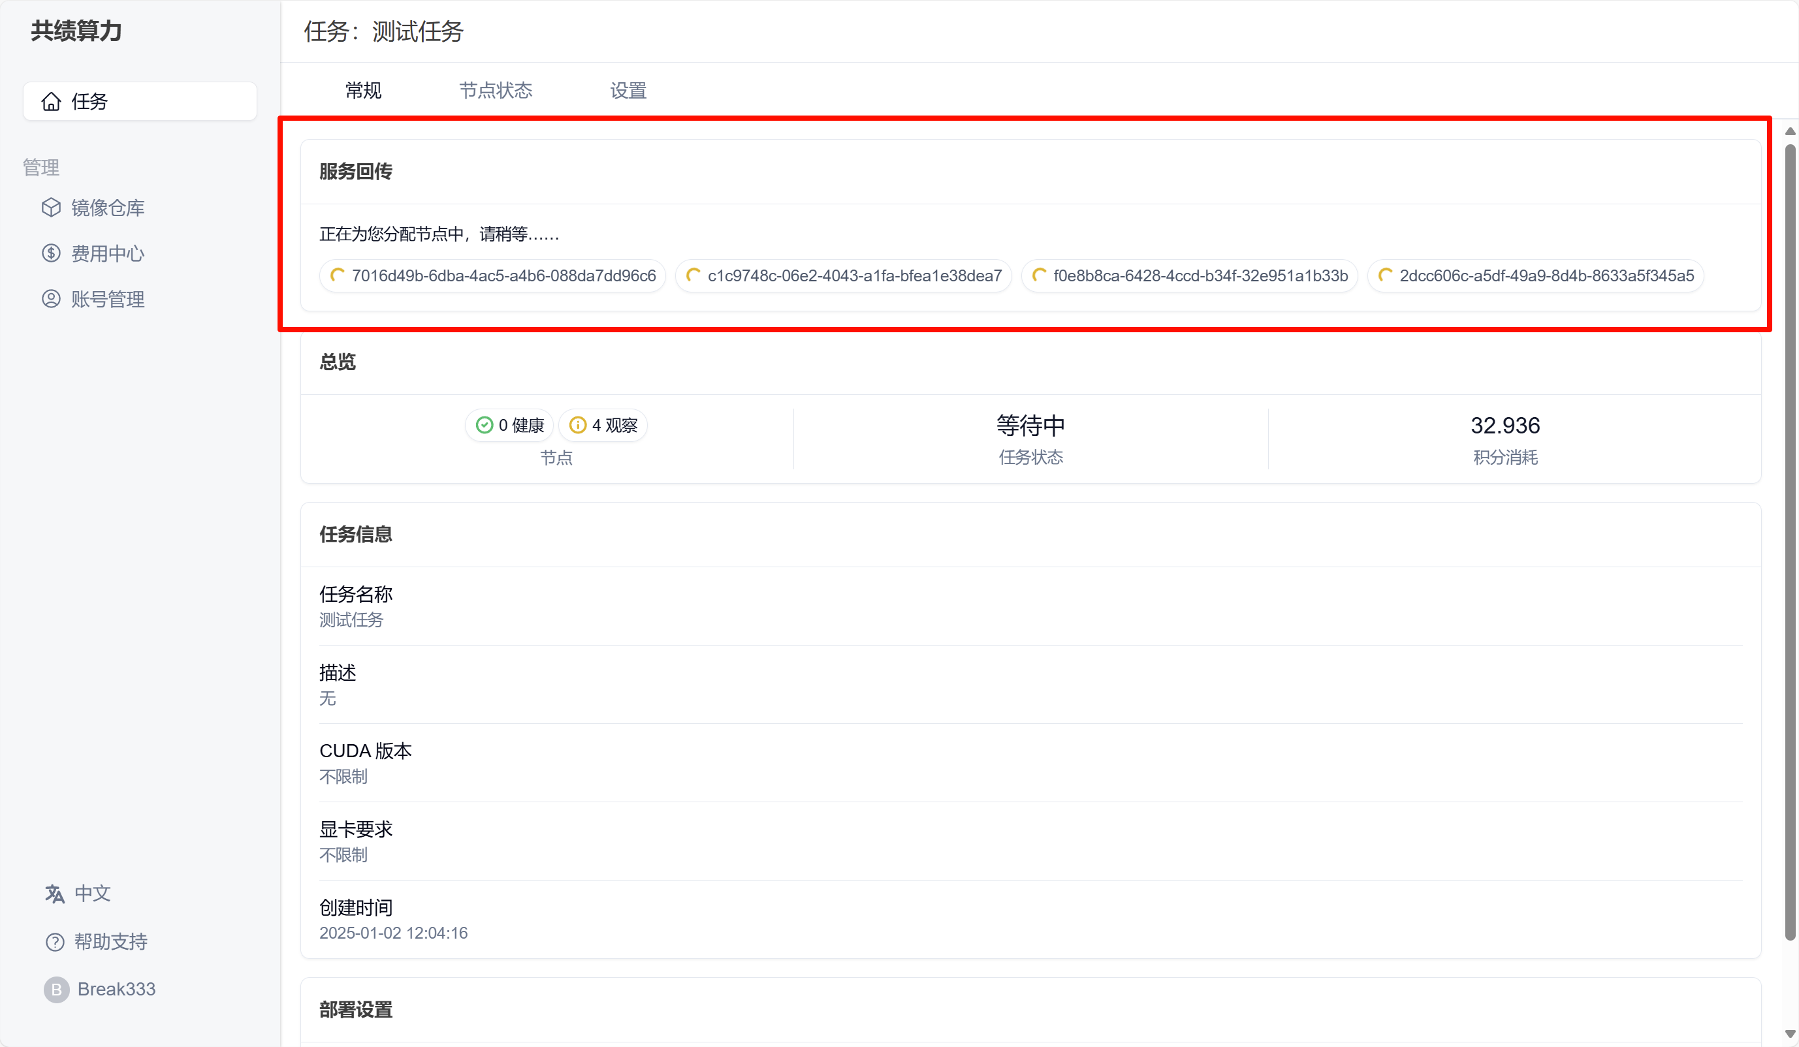Screen dimensions: 1799x1047
Task: Click the 镜像仓库 cube icon
Action: 51,207
